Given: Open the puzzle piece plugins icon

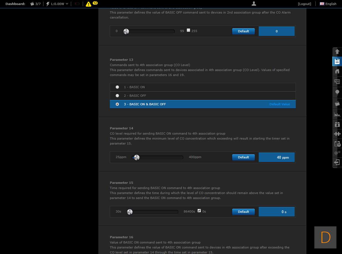Looking at the screenshot, I should (337, 134).
